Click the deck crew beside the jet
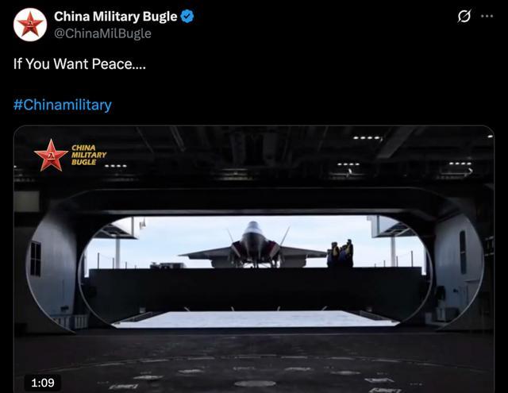Image resolution: width=508 pixels, height=393 pixels. click(x=341, y=253)
